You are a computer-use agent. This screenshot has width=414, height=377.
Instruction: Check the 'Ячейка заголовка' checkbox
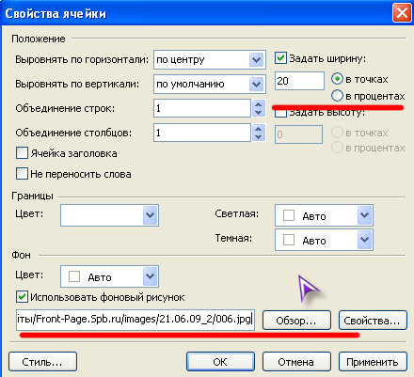[22, 153]
